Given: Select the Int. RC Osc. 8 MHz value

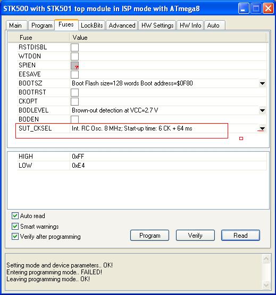Looking at the screenshot, I should tap(132, 128).
